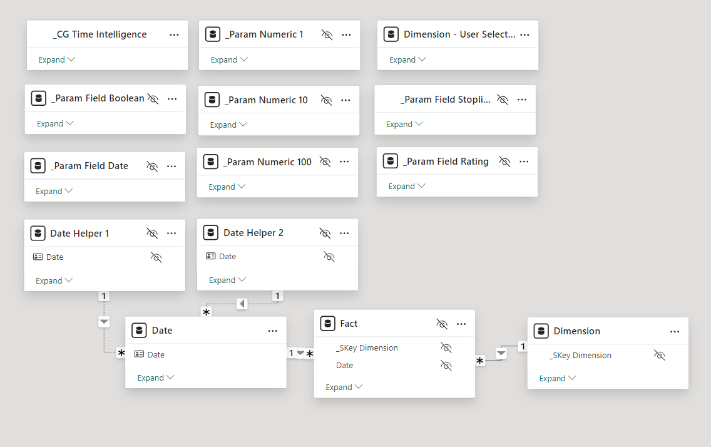Click the card icon beside Date in Date Helper 1
This screenshot has width=711, height=447.
coord(38,257)
